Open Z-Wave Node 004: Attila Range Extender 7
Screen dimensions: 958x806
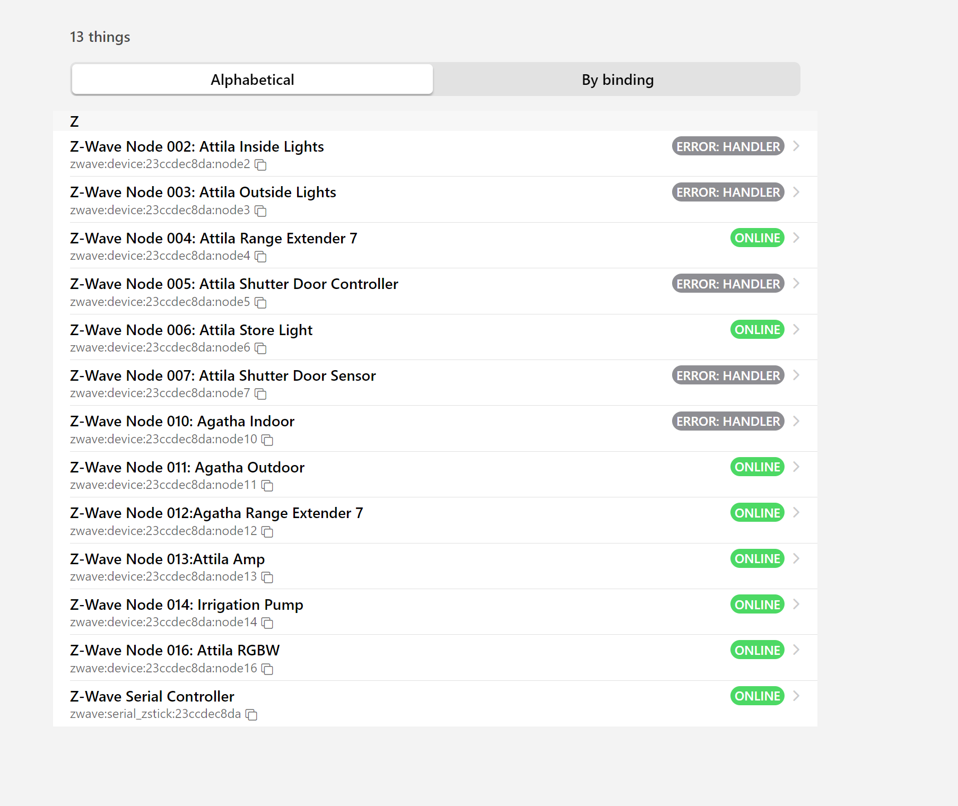pos(213,238)
